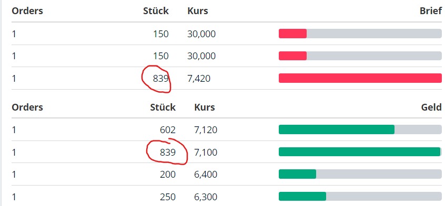The width and height of the screenshot is (445, 206).
Task: Click the 200 Stück entry
Action: pyautogui.click(x=168, y=175)
